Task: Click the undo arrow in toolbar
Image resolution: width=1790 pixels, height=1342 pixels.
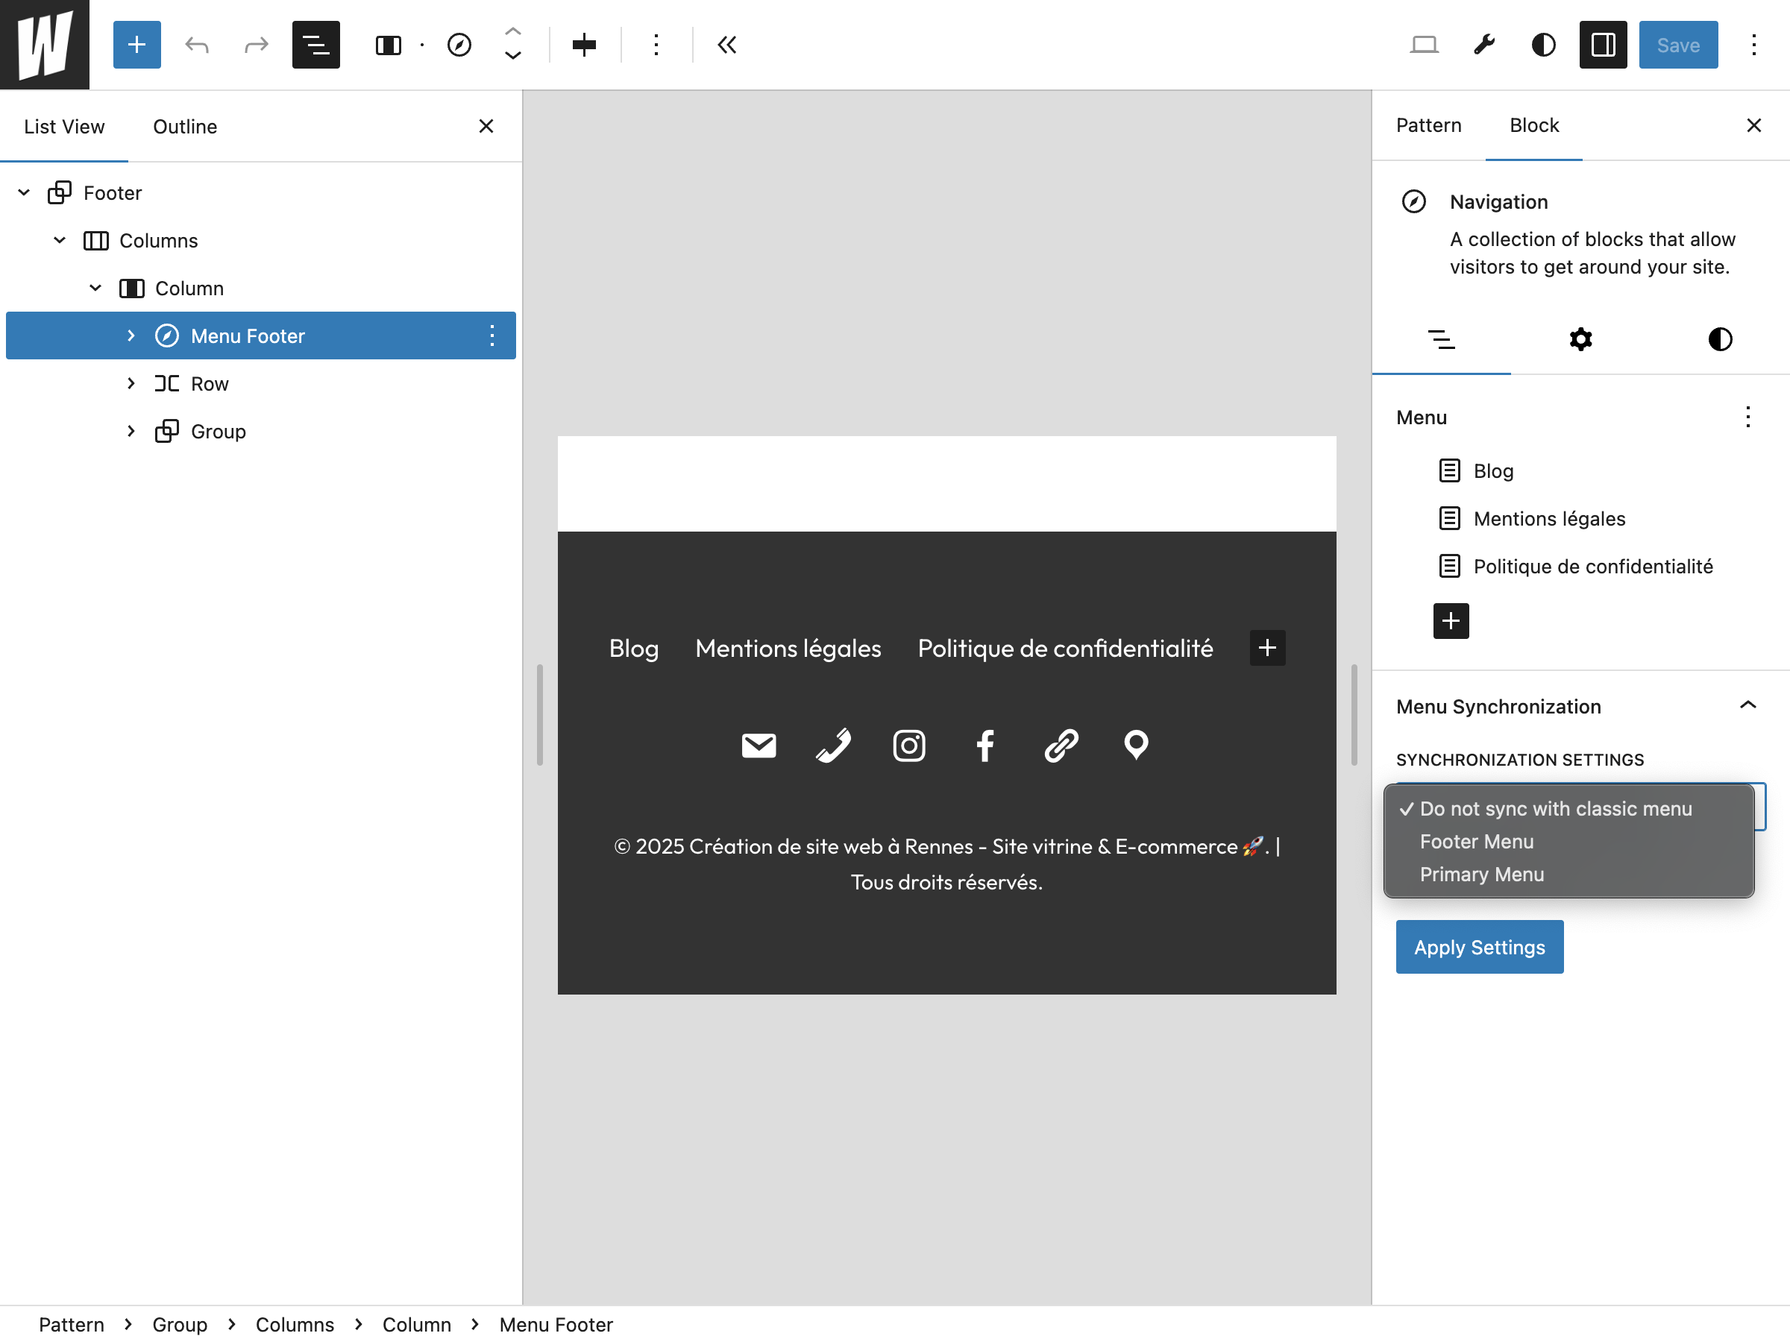Action: tap(197, 45)
